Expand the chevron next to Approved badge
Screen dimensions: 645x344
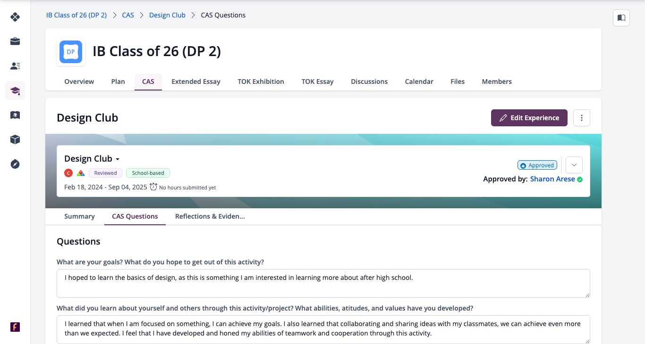[x=574, y=165]
